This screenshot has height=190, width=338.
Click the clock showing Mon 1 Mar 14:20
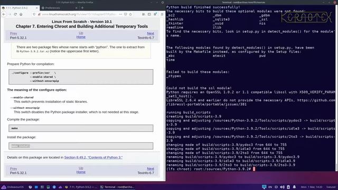312,187
